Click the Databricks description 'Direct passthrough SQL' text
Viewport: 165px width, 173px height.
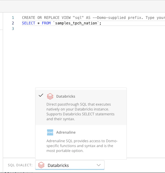pos(80,112)
